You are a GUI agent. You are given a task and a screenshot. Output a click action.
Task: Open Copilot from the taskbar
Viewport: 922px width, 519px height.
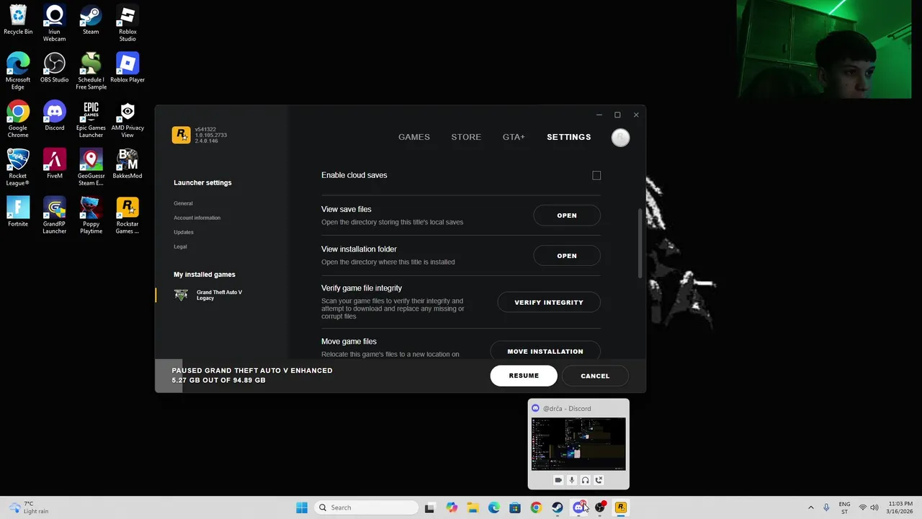(451, 507)
